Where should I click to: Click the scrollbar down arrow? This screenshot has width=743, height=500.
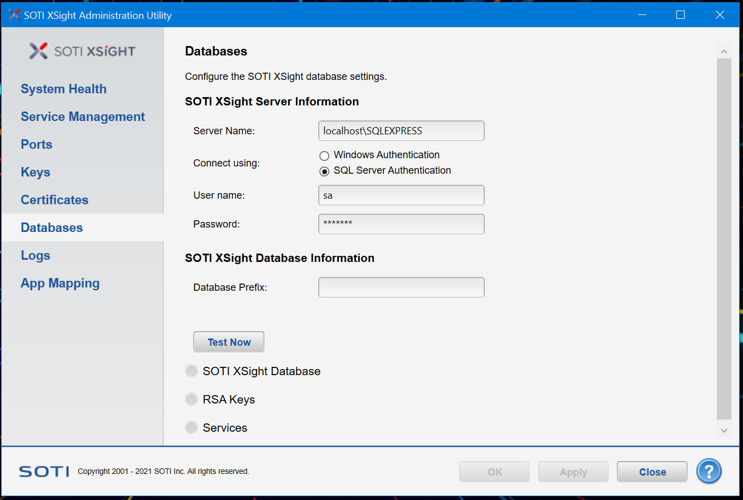point(724,430)
